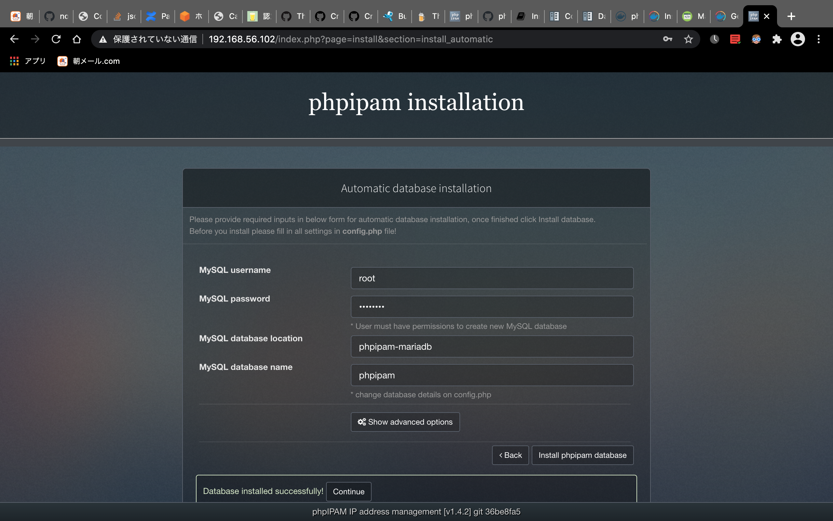The height and width of the screenshot is (521, 833).
Task: Open a new browser tab
Action: [791, 16]
